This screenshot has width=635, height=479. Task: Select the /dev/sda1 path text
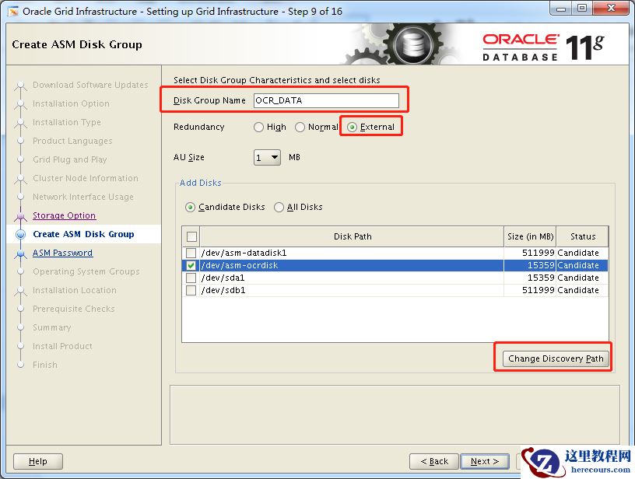point(223,278)
